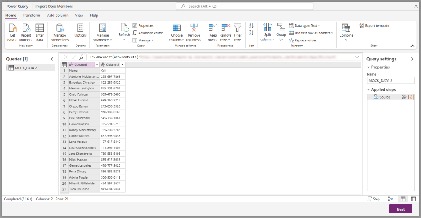
Task: Click the Filter rows icon
Action: pos(238,32)
